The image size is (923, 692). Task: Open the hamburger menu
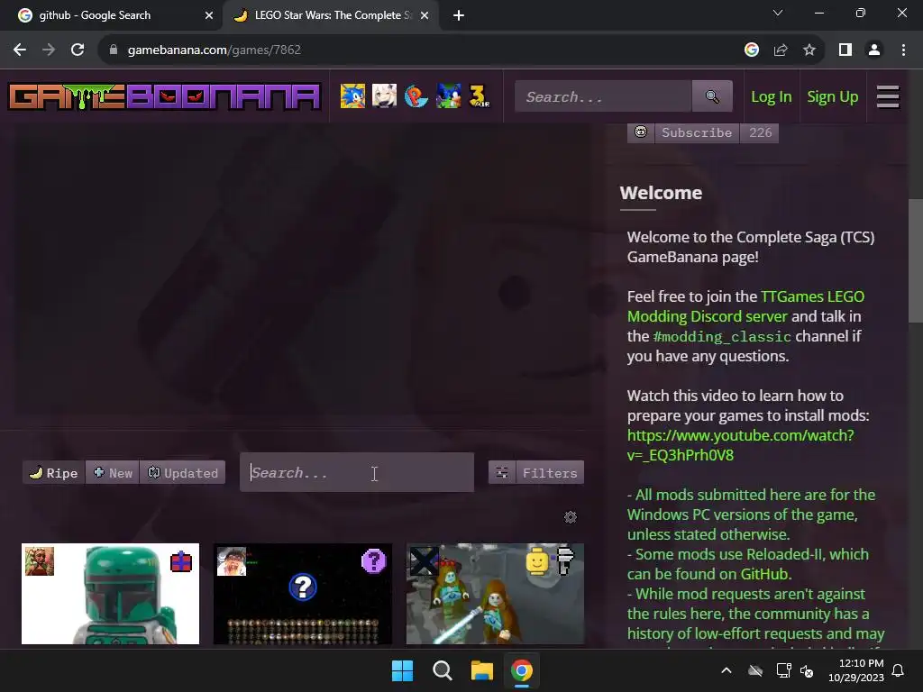click(x=888, y=96)
